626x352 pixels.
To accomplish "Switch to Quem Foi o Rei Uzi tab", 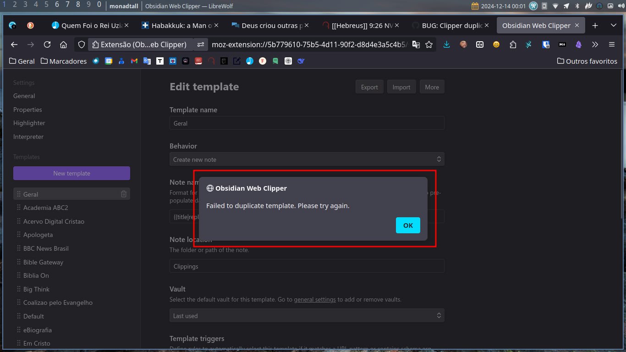I will point(90,26).
